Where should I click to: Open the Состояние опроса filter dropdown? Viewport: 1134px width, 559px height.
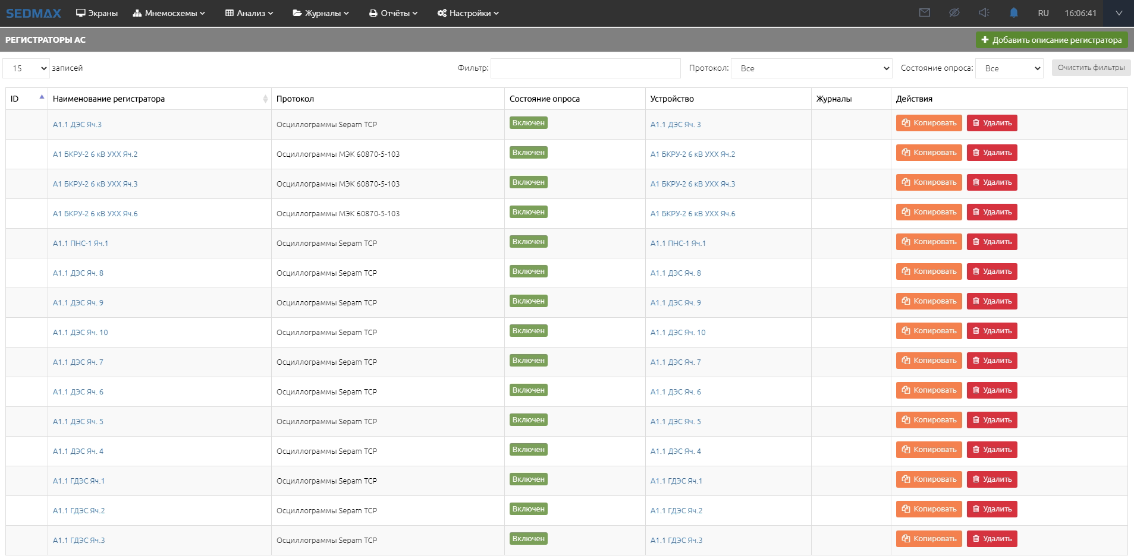pos(1009,68)
